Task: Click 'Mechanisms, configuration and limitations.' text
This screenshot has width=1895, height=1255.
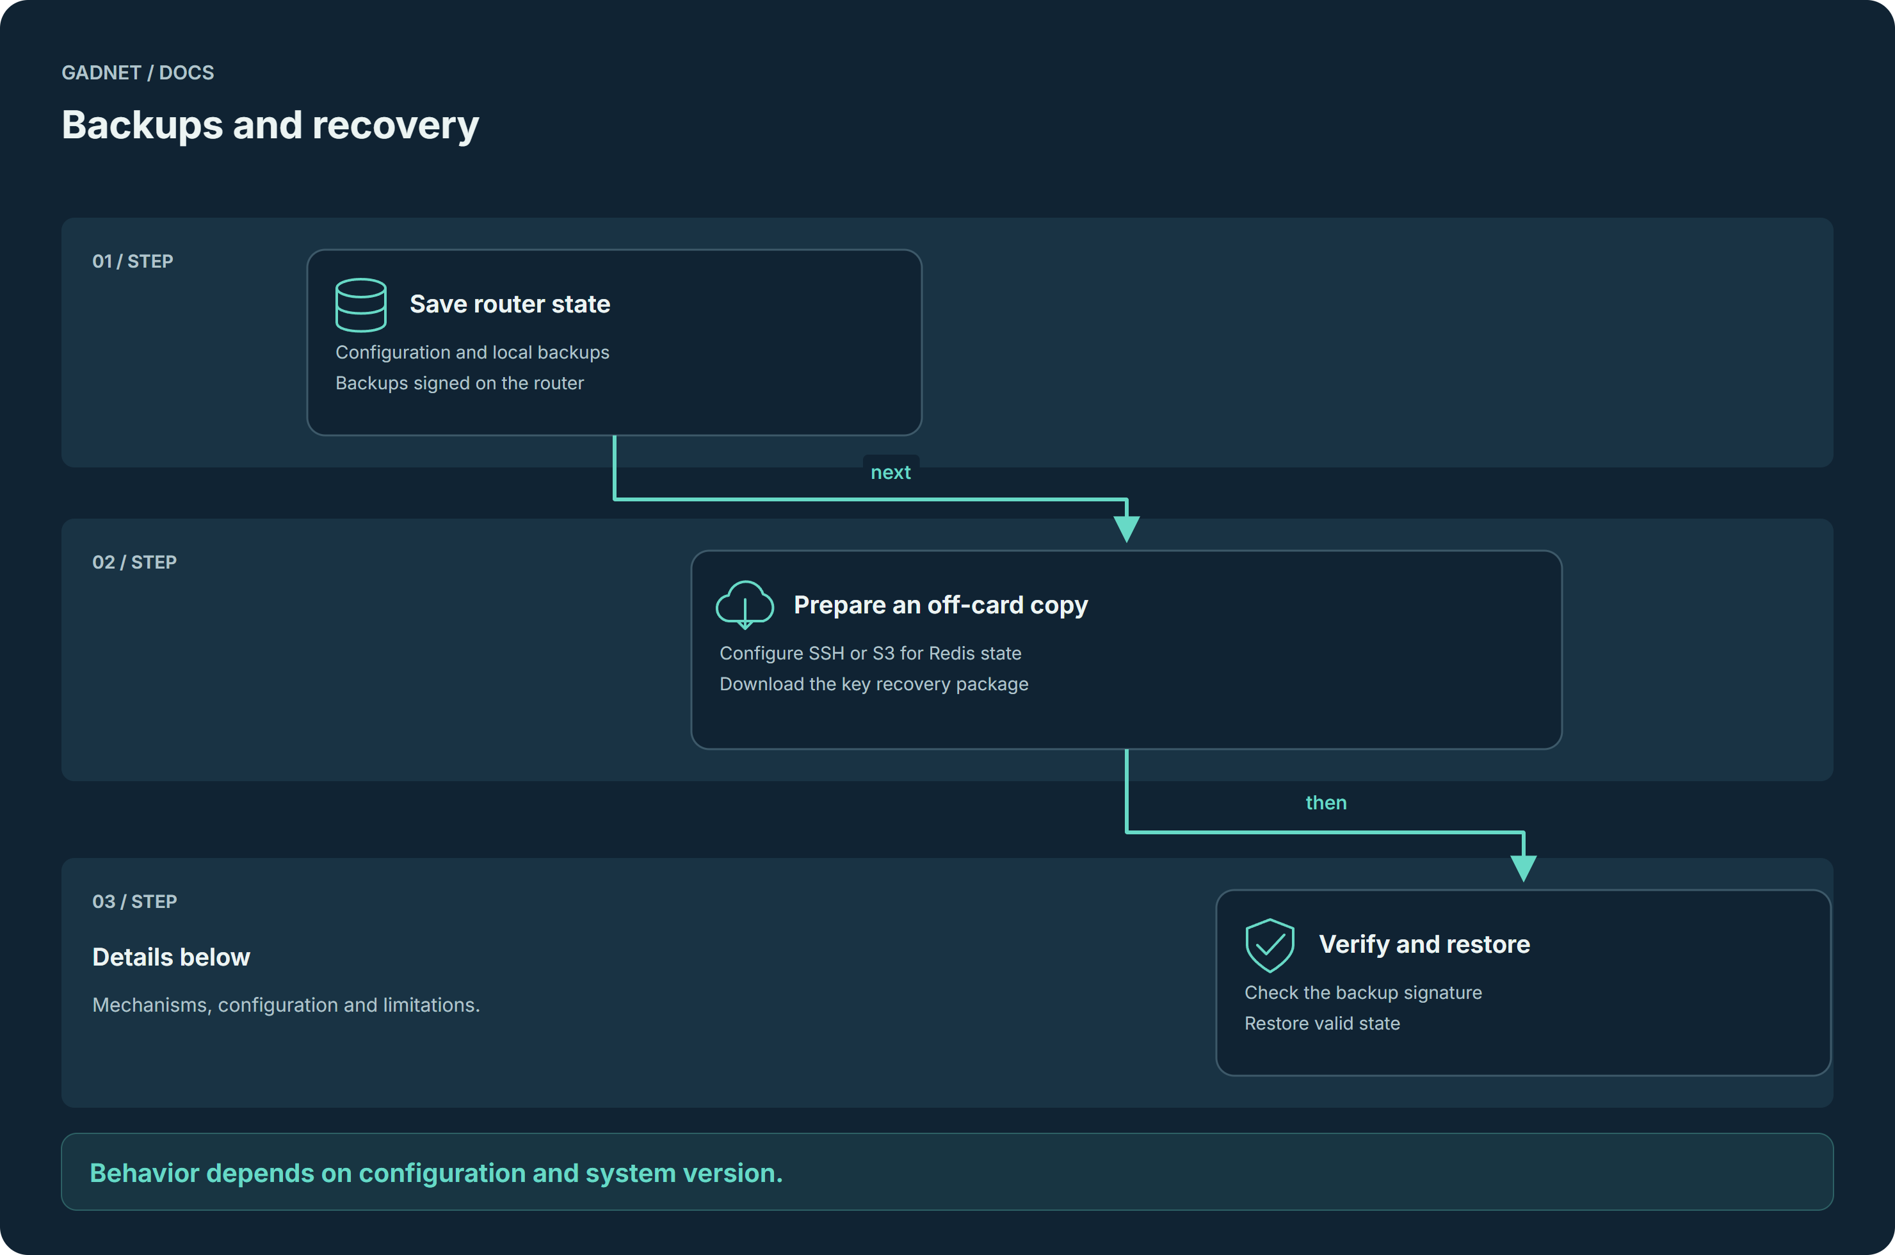Action: [x=286, y=1005]
